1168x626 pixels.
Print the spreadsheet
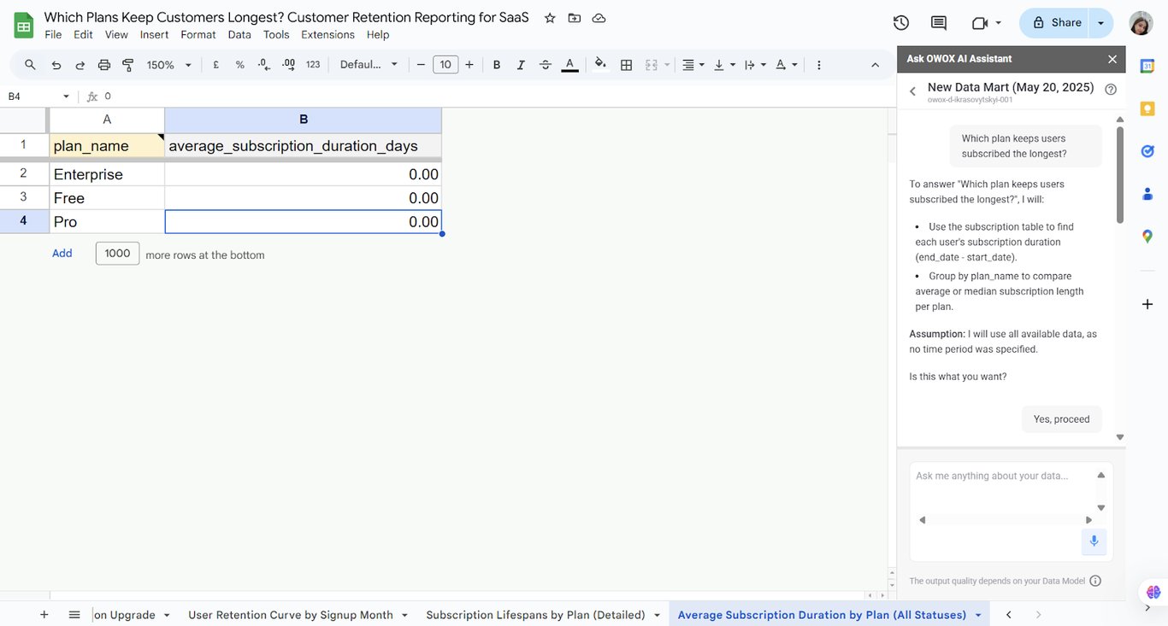tap(104, 65)
